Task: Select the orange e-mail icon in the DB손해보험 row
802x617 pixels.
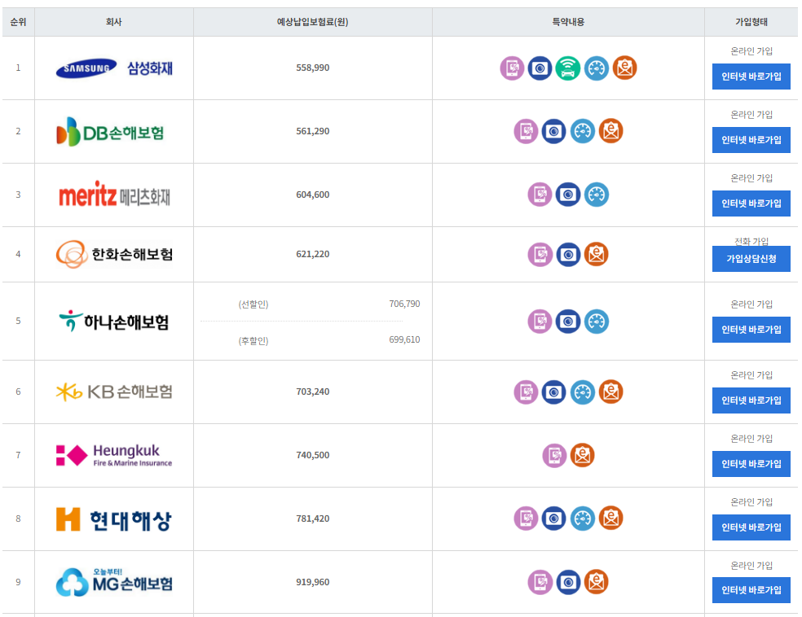Action: [x=610, y=131]
